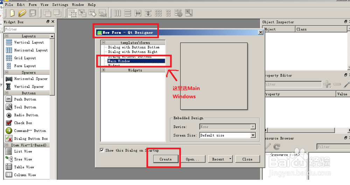Collapse the Item Views category in Widget Box
This screenshot has height=185, width=350.
coord(7,145)
